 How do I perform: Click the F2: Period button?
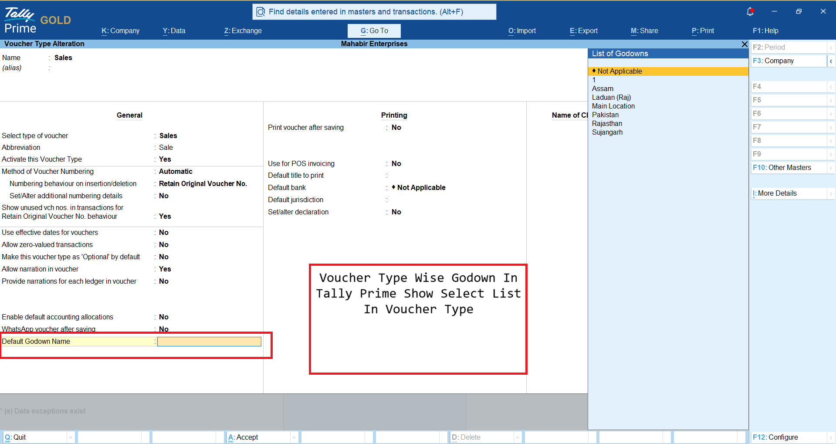click(789, 47)
